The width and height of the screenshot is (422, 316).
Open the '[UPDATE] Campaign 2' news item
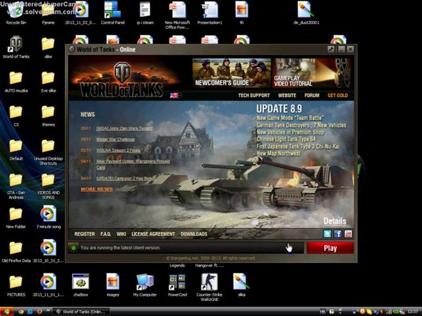coord(125,179)
